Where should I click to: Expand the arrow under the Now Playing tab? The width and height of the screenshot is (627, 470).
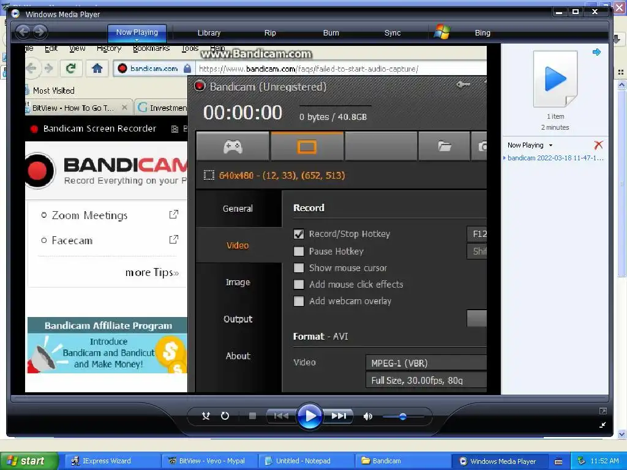[x=137, y=40]
